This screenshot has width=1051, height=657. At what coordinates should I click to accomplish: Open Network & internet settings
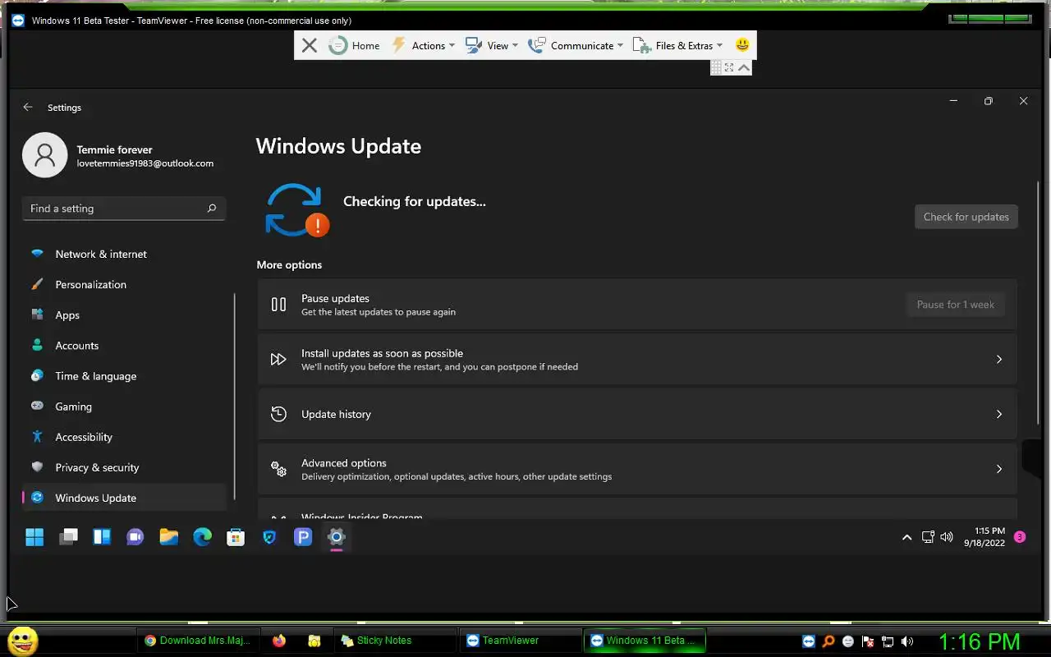coord(124,255)
